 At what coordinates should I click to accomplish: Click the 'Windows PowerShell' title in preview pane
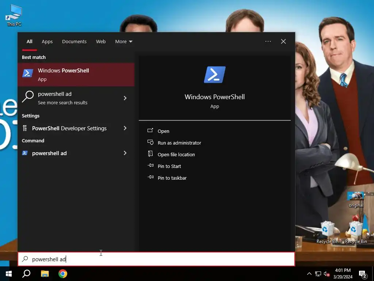(215, 97)
